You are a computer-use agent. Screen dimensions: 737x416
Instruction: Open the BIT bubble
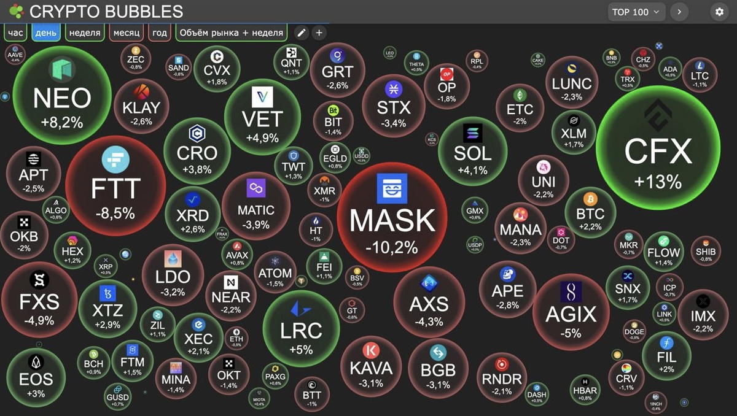(x=333, y=121)
